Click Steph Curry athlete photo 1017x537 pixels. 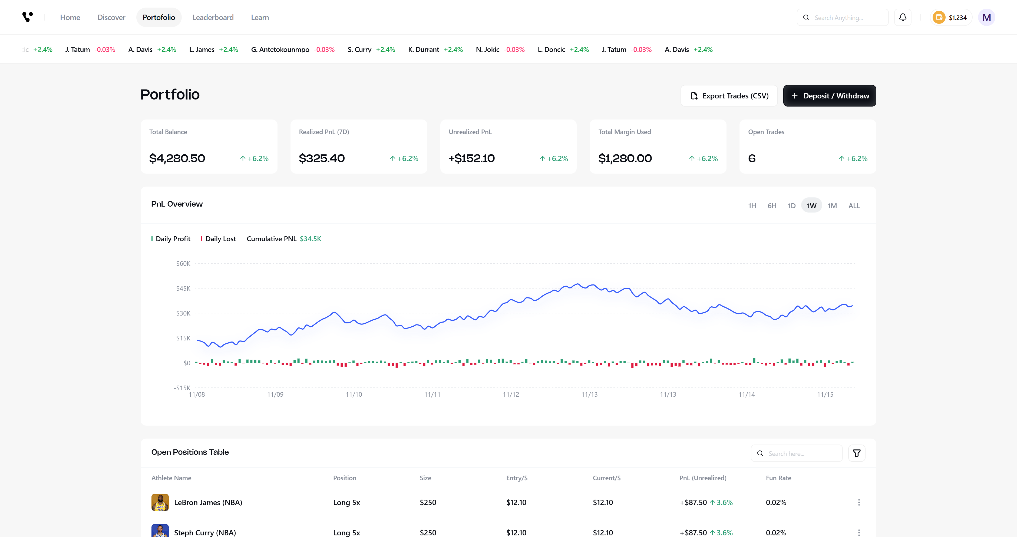[160, 531]
